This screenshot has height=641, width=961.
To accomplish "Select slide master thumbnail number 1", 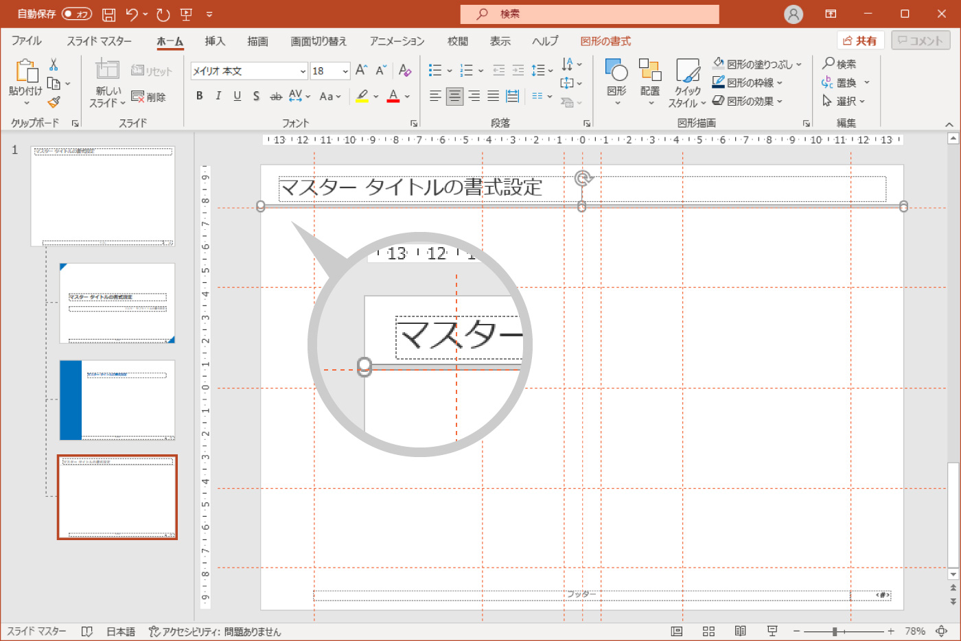I will [102, 196].
